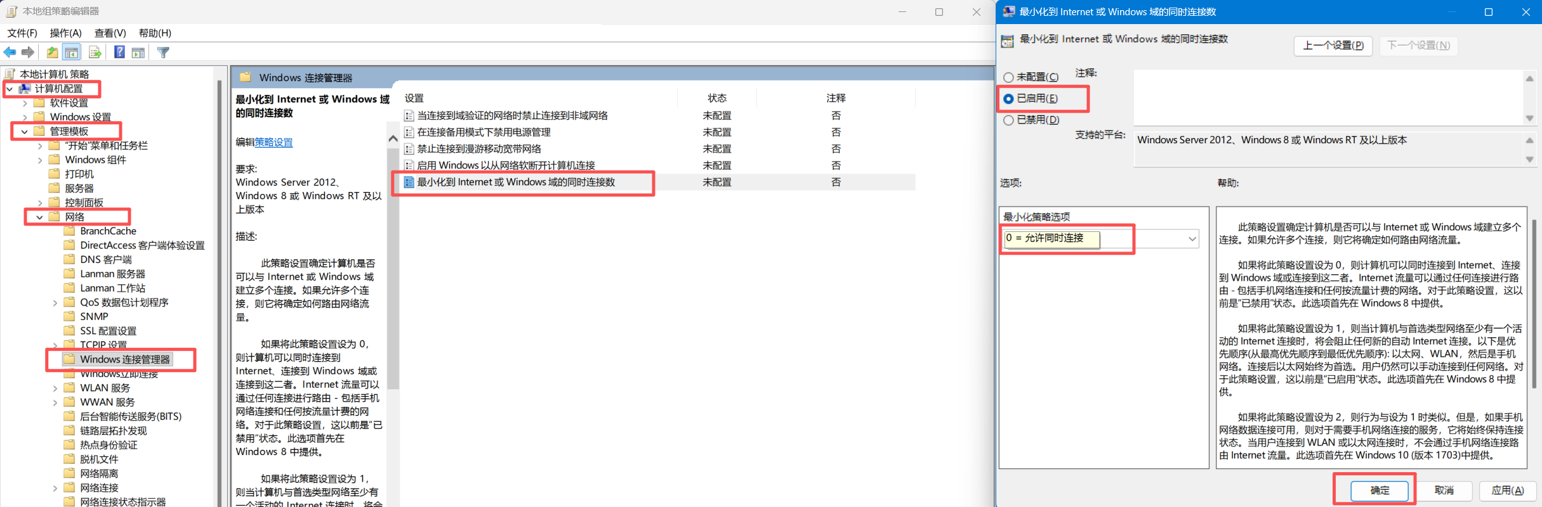This screenshot has width=1542, height=507.
Task: Expand the Windows 组件 tree node
Action: [x=40, y=160]
